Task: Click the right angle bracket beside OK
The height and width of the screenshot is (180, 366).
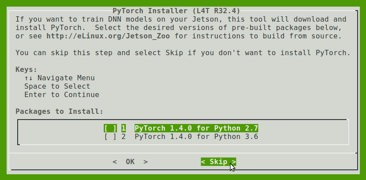Action: 145,162
